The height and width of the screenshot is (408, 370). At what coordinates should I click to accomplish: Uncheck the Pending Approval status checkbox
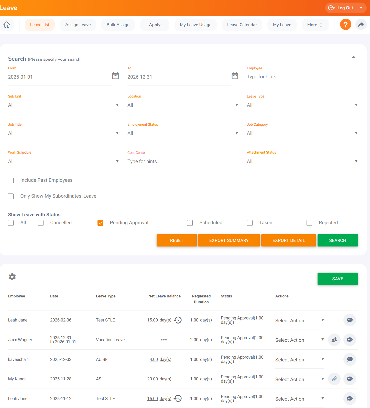click(100, 223)
